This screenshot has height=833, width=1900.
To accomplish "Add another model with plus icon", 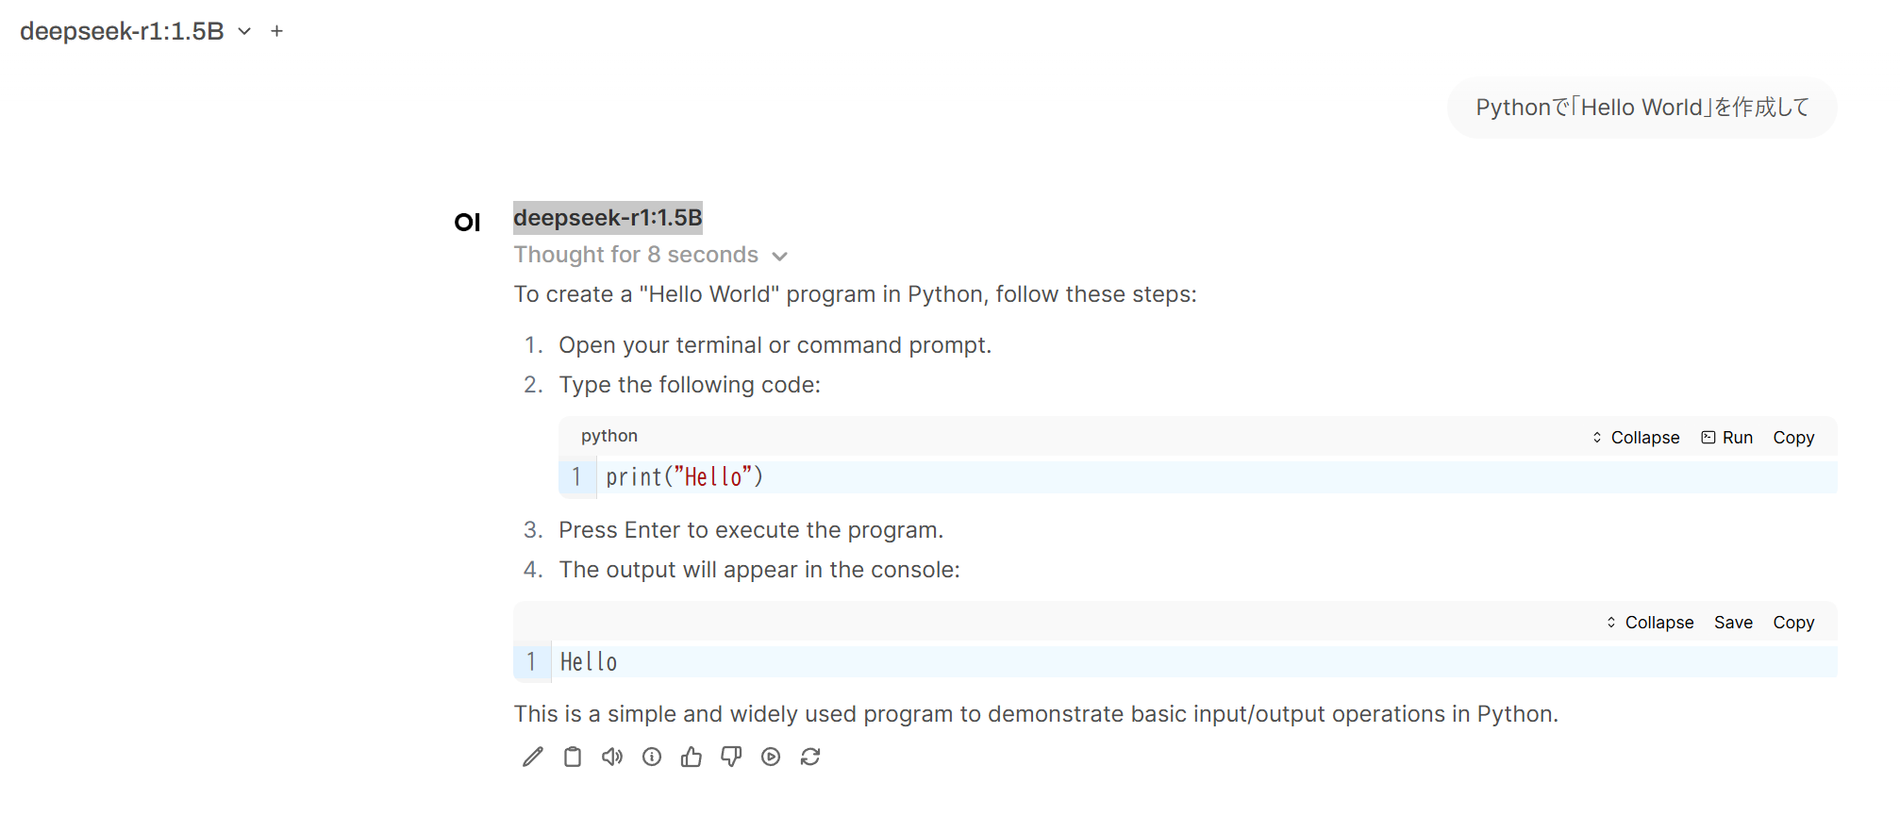I will 276,31.
